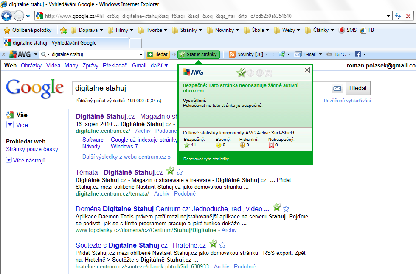Viewport: 416px width, 274px height.
Task: Open the SMS bookmark
Action: coord(348,30)
